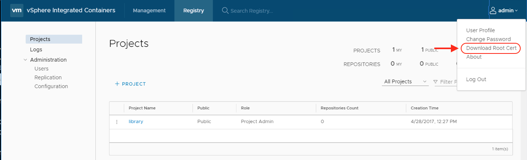Switch to the Management tab
The height and width of the screenshot is (160, 527).
149,11
